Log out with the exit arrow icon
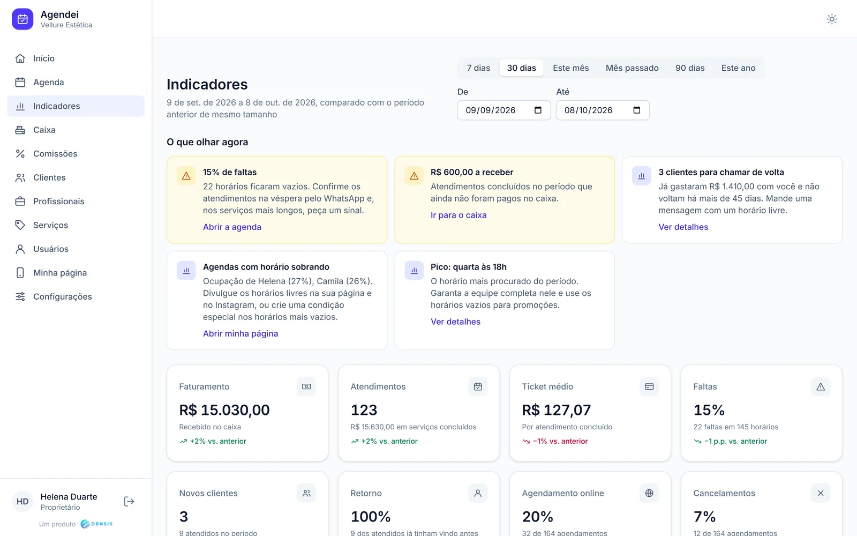Screen dimensions: 857x536 click(x=129, y=501)
